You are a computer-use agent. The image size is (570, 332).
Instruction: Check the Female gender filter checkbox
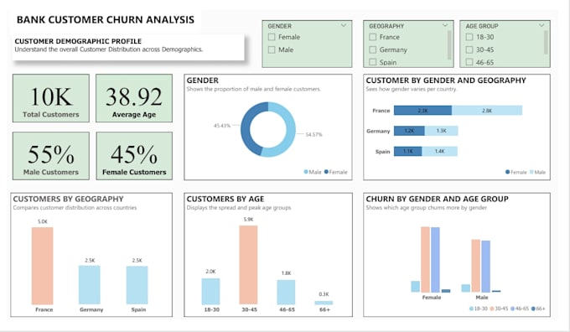[272, 37]
